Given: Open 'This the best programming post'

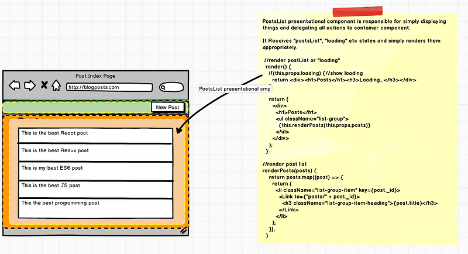Looking at the screenshot, I should tap(95, 208).
